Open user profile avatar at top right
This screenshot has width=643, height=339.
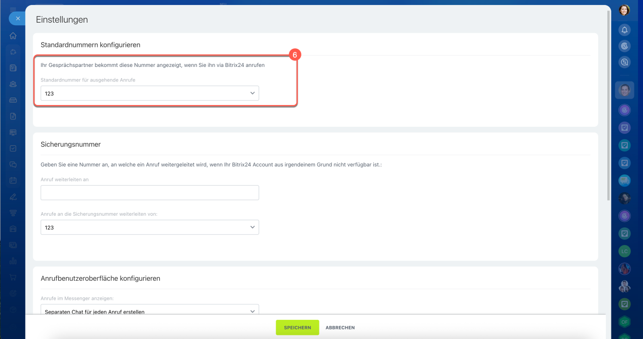point(624,10)
